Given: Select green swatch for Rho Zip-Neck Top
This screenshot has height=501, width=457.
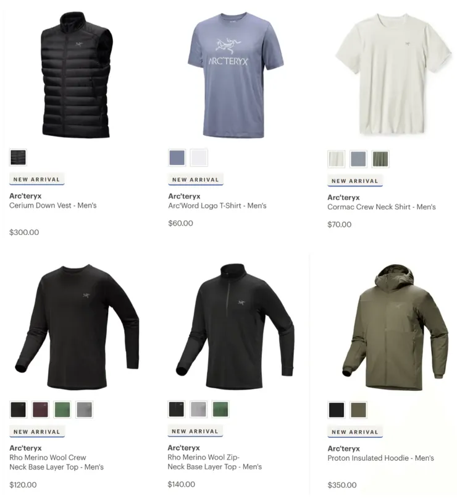Looking at the screenshot, I should pyautogui.click(x=220, y=409).
